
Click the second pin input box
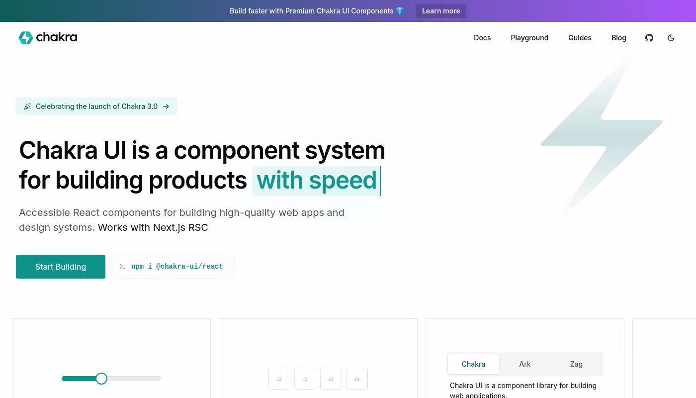(305, 379)
